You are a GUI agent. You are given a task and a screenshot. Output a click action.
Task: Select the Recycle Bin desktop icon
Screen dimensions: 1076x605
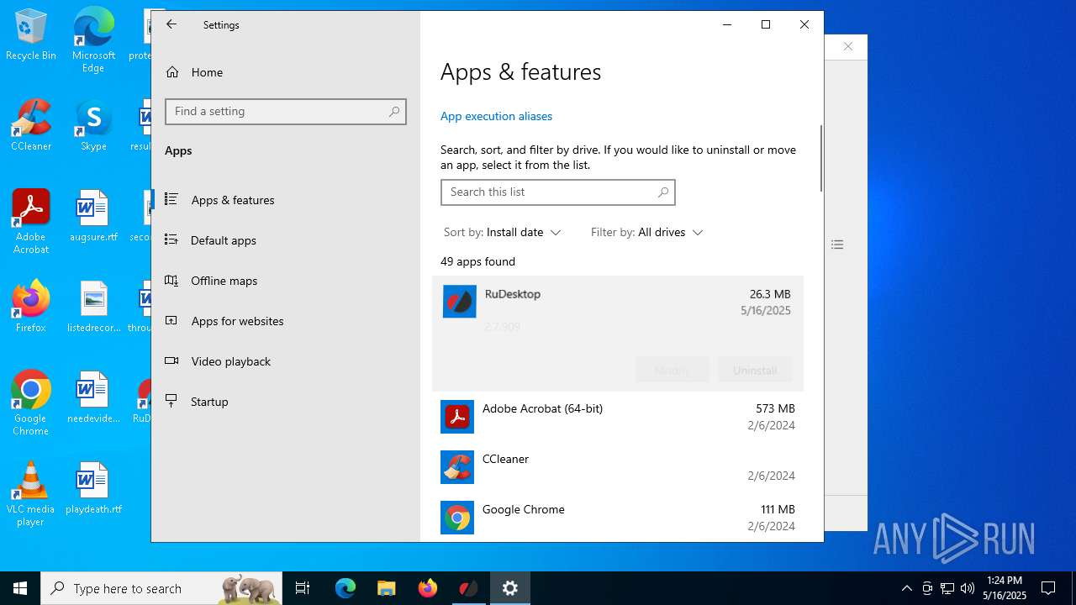tap(31, 35)
